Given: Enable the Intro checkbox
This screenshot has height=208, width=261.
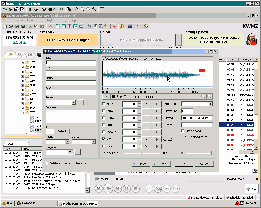Looking at the screenshot, I should [104, 111].
